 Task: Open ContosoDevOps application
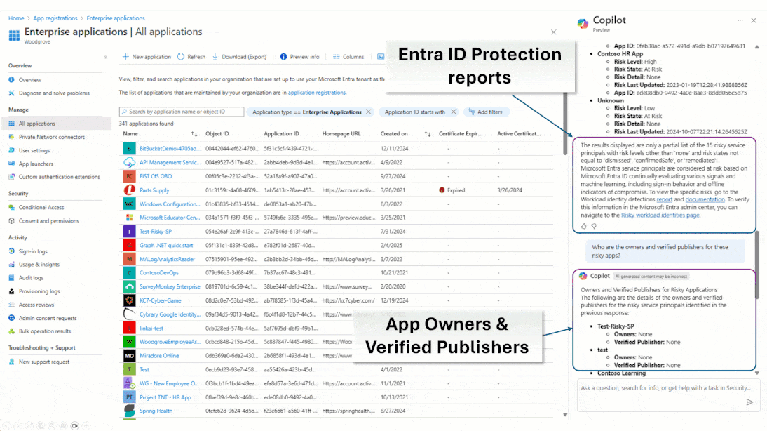coord(159,273)
